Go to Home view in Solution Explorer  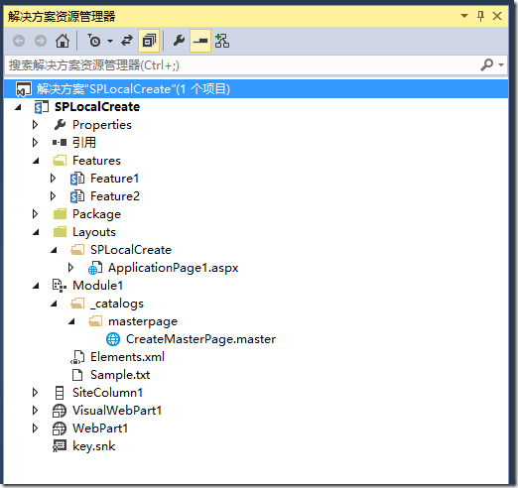[x=63, y=41]
